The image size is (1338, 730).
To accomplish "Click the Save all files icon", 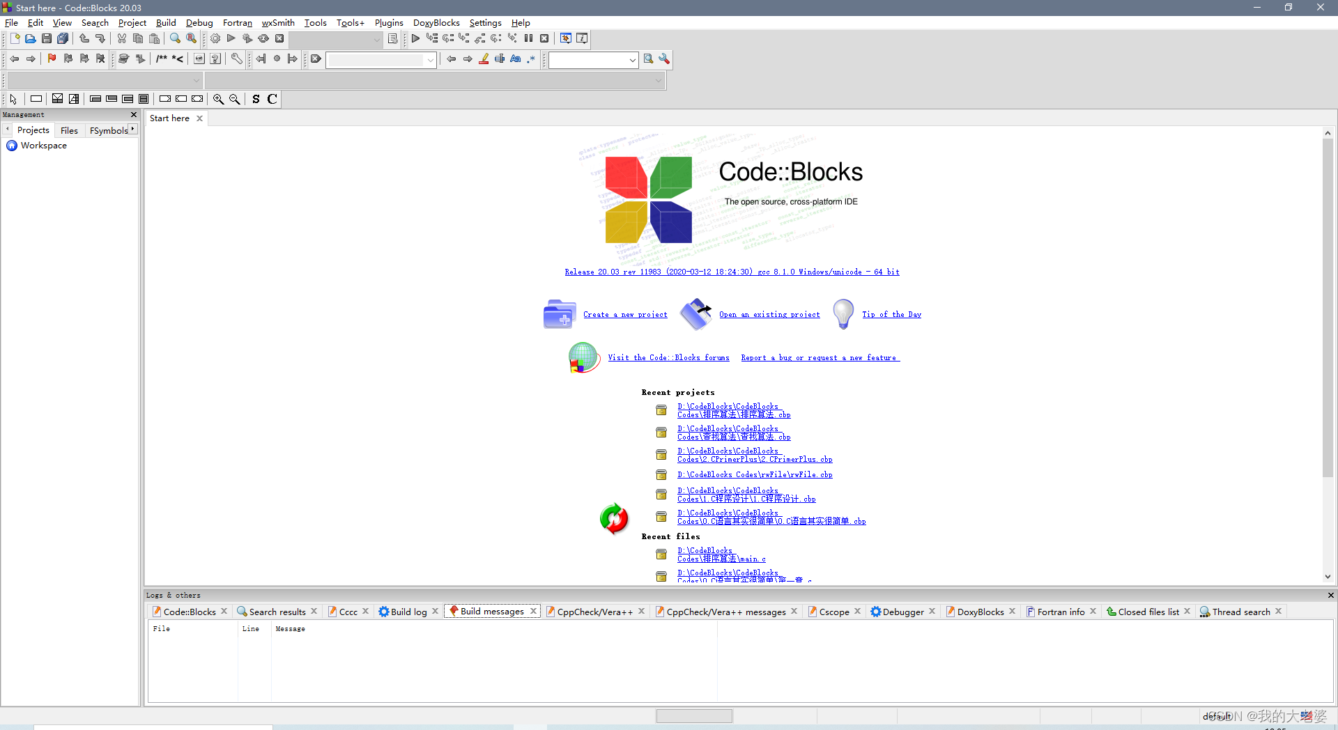I will pyautogui.click(x=63, y=38).
